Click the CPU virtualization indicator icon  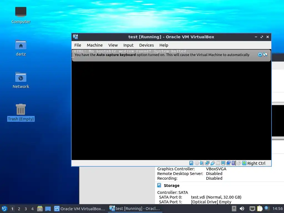click(x=234, y=163)
